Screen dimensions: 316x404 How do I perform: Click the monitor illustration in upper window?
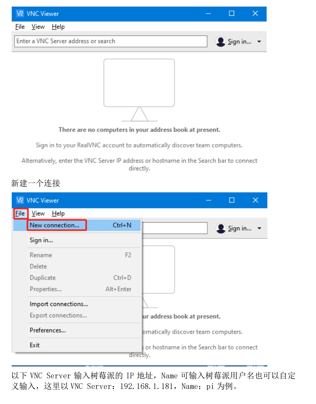coord(139,90)
